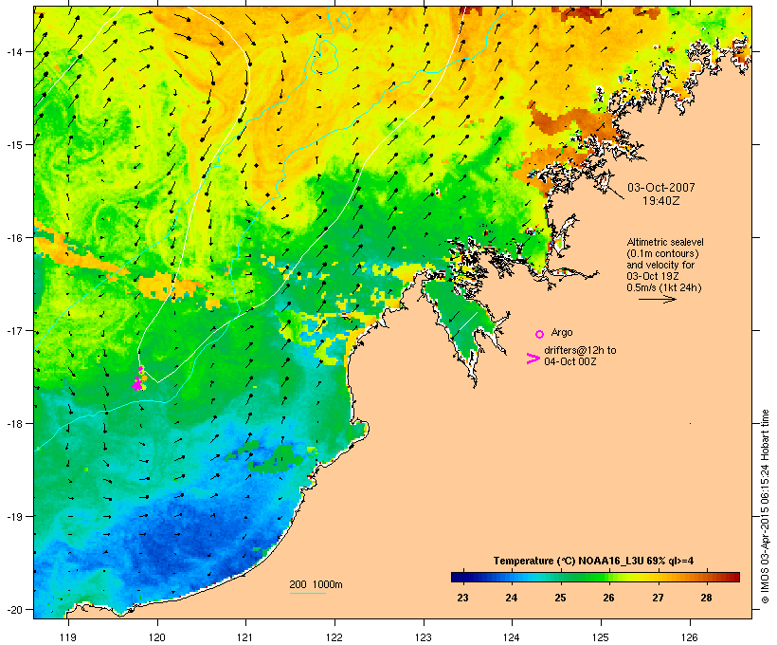
Task: Click the 'Altimetric sealevel' caption line
Action: click(x=665, y=242)
